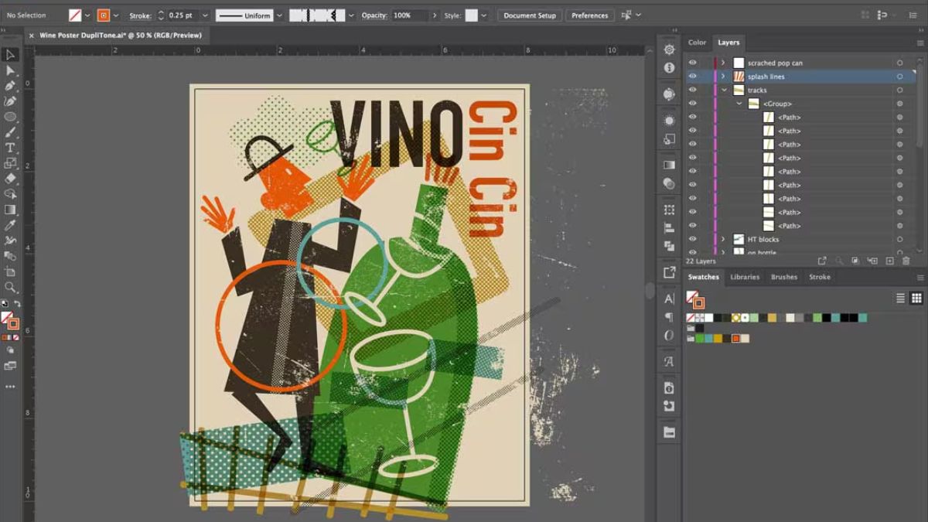Collapse the <Group> sublayer
The height and width of the screenshot is (522, 928).
(x=739, y=104)
